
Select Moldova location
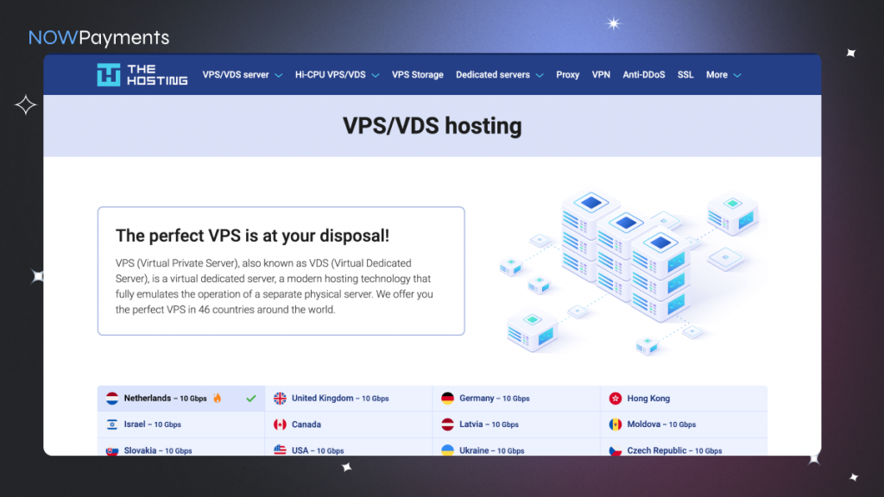(684, 425)
